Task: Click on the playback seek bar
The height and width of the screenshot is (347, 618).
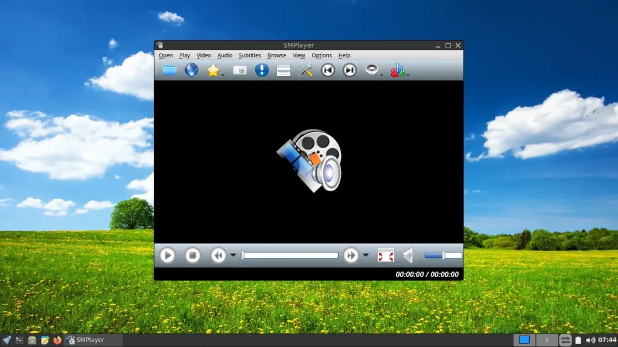Action: point(290,255)
